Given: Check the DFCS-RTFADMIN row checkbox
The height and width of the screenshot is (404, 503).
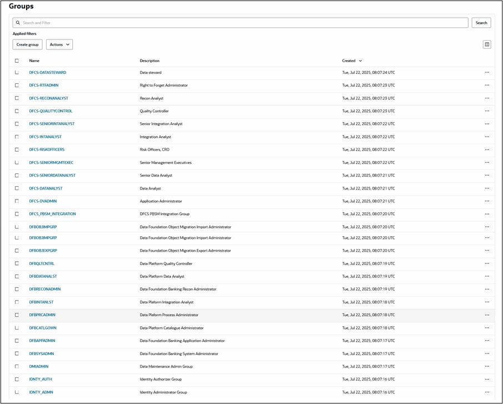Looking at the screenshot, I should 16,85.
